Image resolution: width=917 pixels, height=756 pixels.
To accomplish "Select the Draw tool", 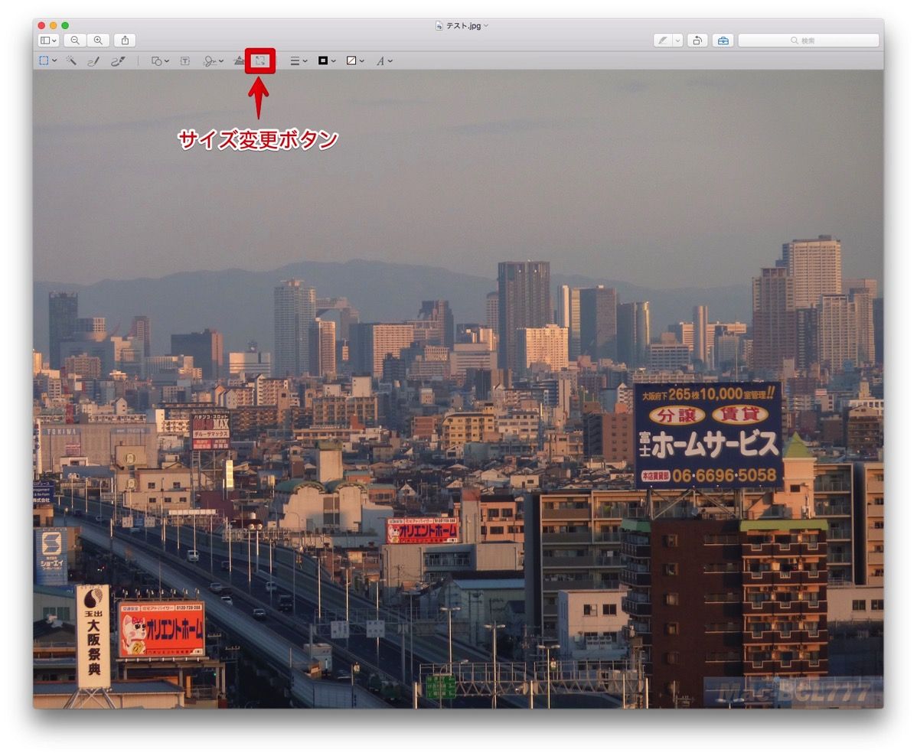I will coord(116,60).
